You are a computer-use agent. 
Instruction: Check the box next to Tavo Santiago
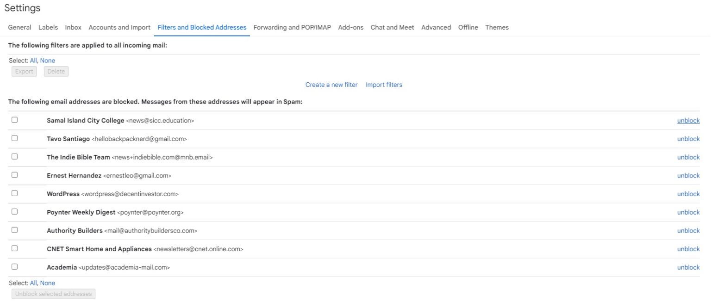point(14,138)
